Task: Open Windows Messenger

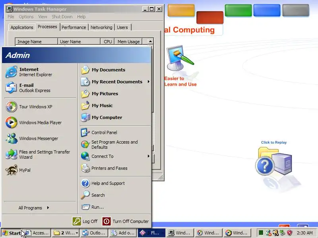Action: click(40, 138)
